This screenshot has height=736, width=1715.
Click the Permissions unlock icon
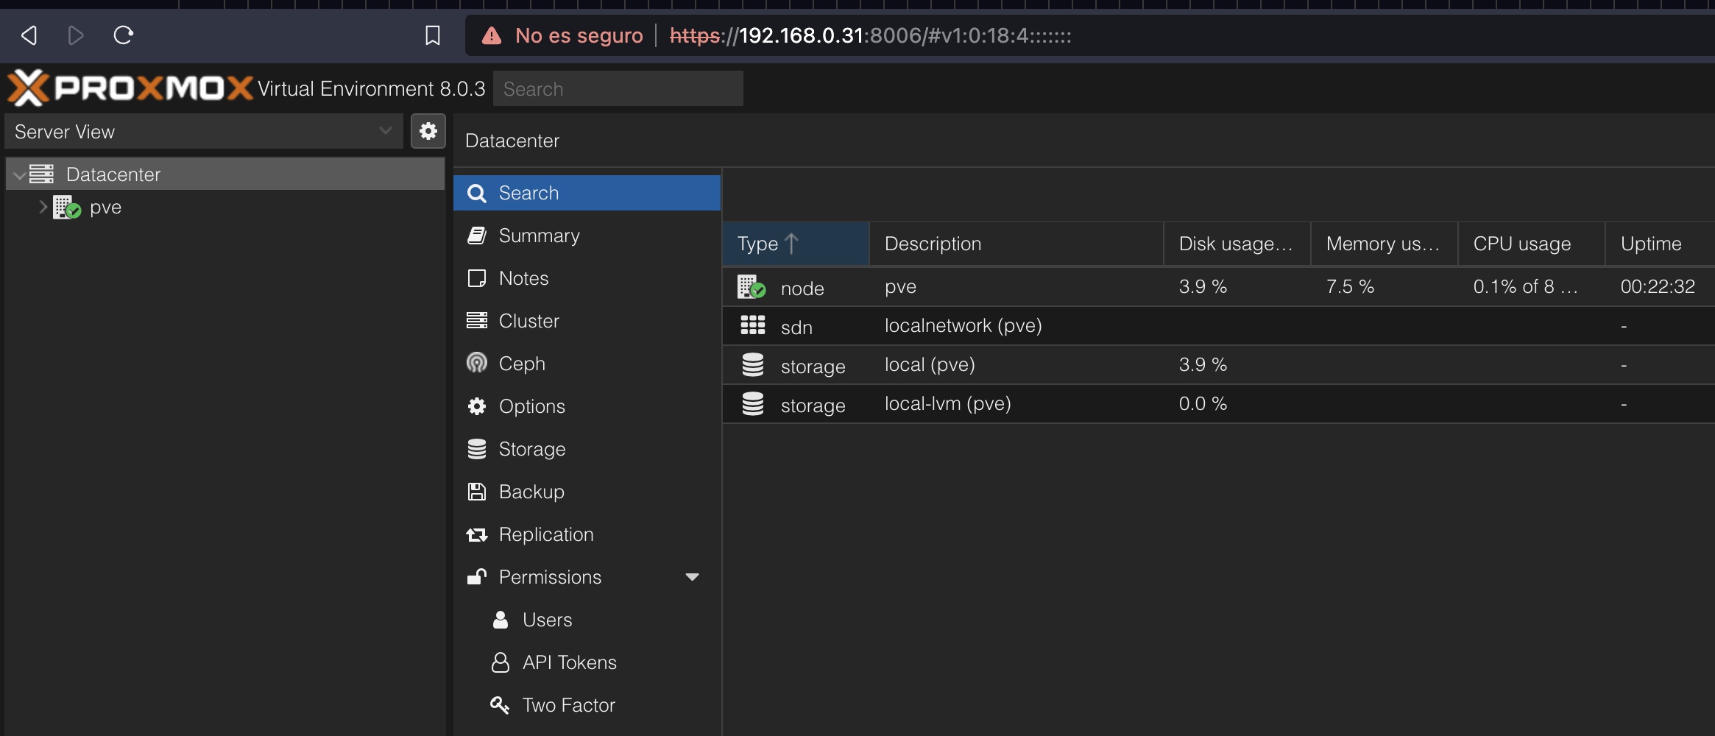click(x=477, y=577)
